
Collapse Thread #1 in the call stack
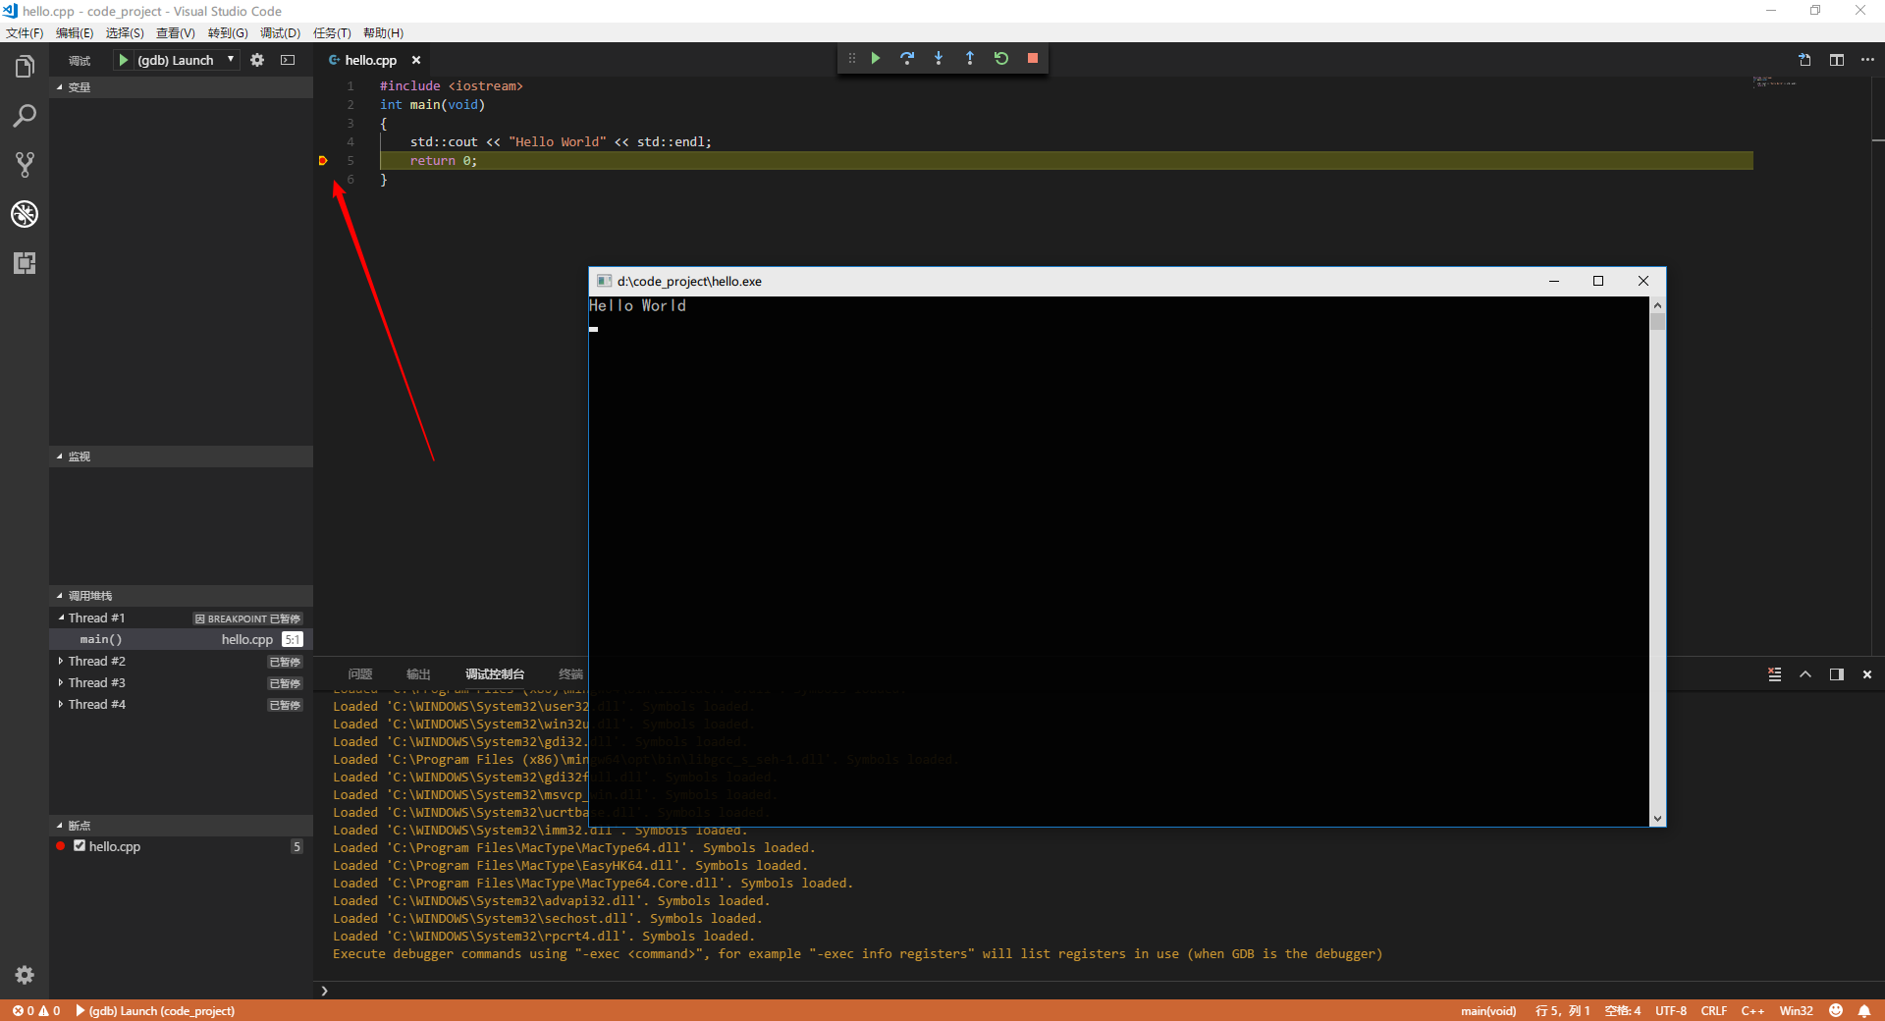pyautogui.click(x=61, y=618)
